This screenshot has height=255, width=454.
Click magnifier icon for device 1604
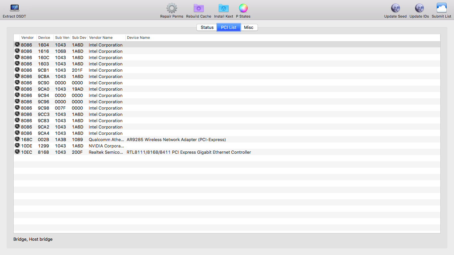[17, 45]
